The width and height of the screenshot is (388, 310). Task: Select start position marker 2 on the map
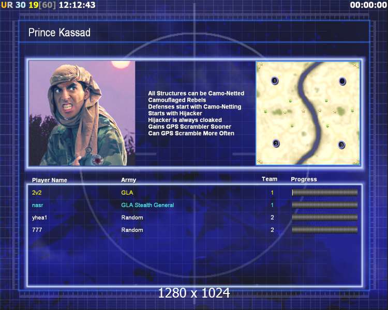click(x=276, y=144)
